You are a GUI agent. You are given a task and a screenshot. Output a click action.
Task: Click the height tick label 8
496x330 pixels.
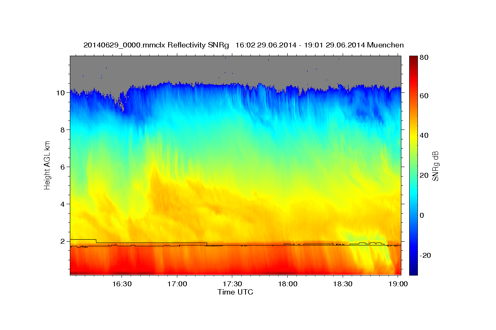64,130
